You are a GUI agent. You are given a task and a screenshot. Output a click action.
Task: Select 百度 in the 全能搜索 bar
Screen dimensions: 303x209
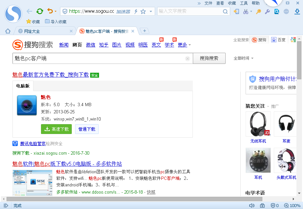[278, 40]
